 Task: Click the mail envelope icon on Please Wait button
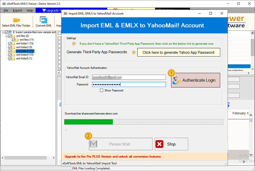pyautogui.click(x=93, y=144)
